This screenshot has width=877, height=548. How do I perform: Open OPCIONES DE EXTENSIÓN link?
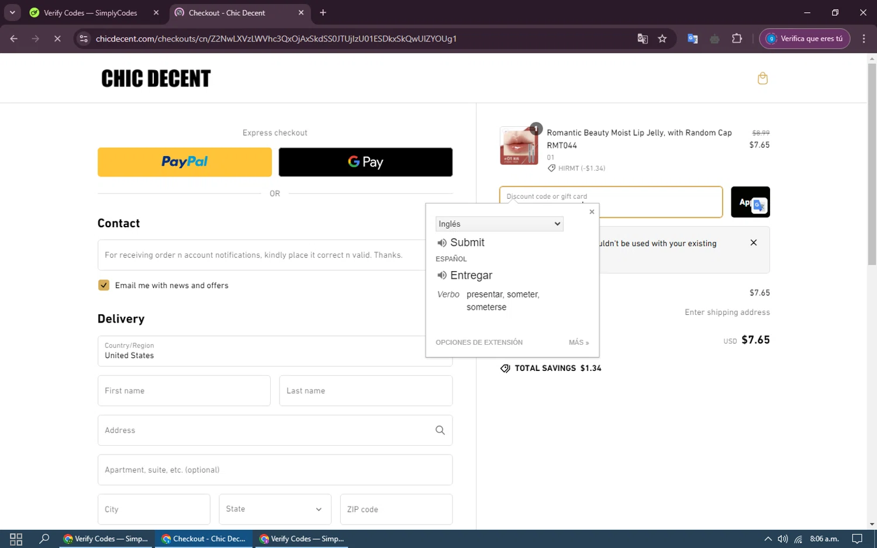click(479, 342)
